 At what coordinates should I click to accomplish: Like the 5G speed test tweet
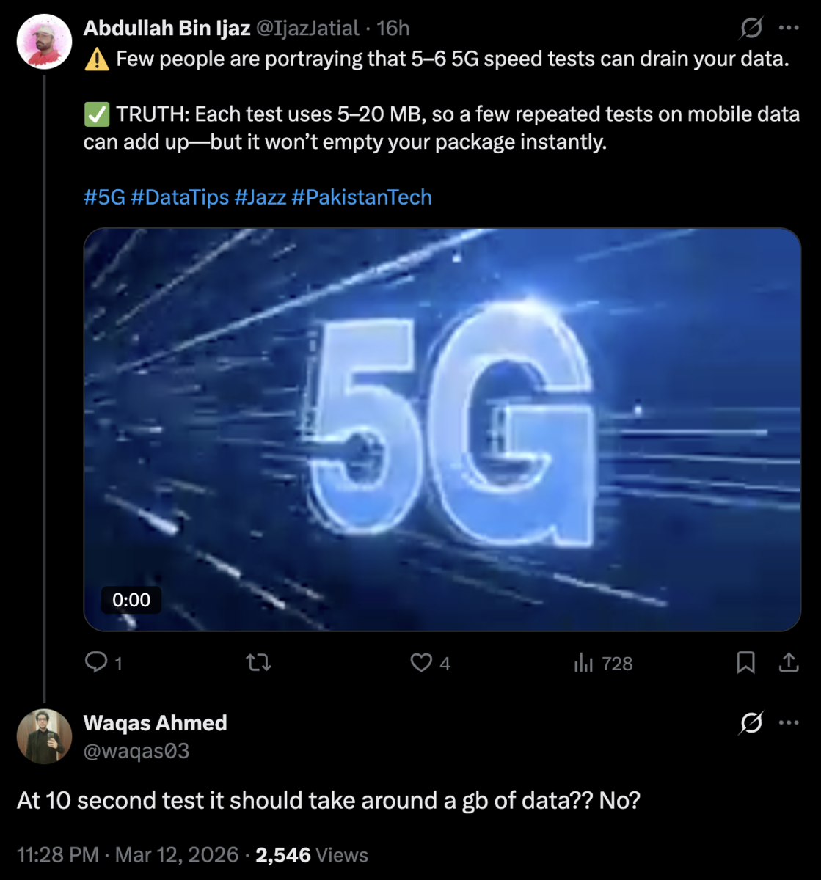coord(421,663)
